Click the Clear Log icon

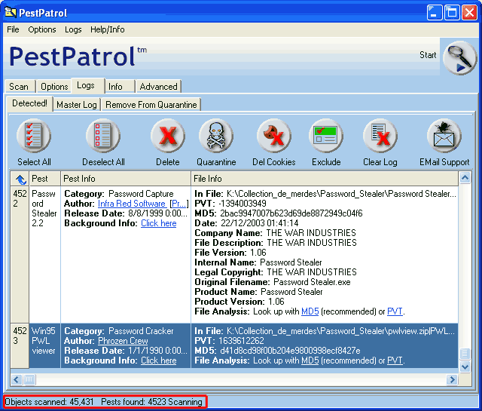click(380, 136)
